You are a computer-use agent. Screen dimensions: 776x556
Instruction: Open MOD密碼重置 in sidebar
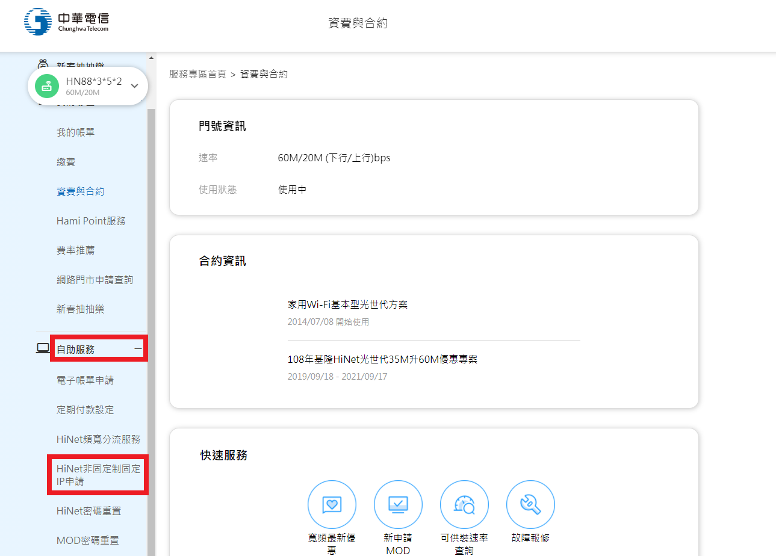coord(87,540)
